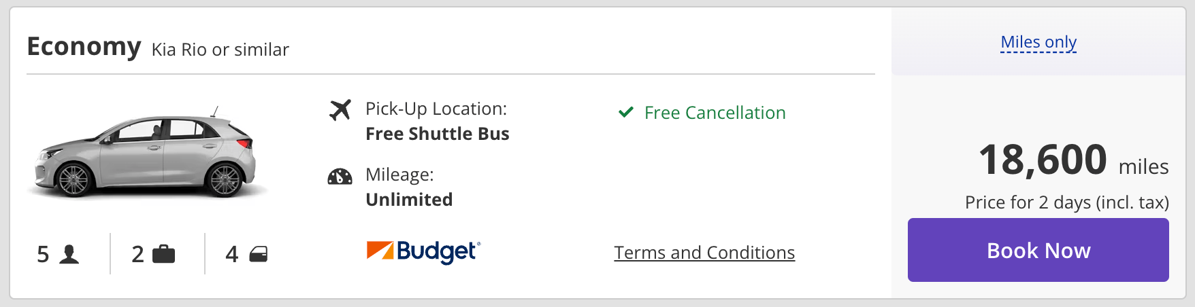Click the passenger count person icon
1195x307 pixels.
coord(69,254)
